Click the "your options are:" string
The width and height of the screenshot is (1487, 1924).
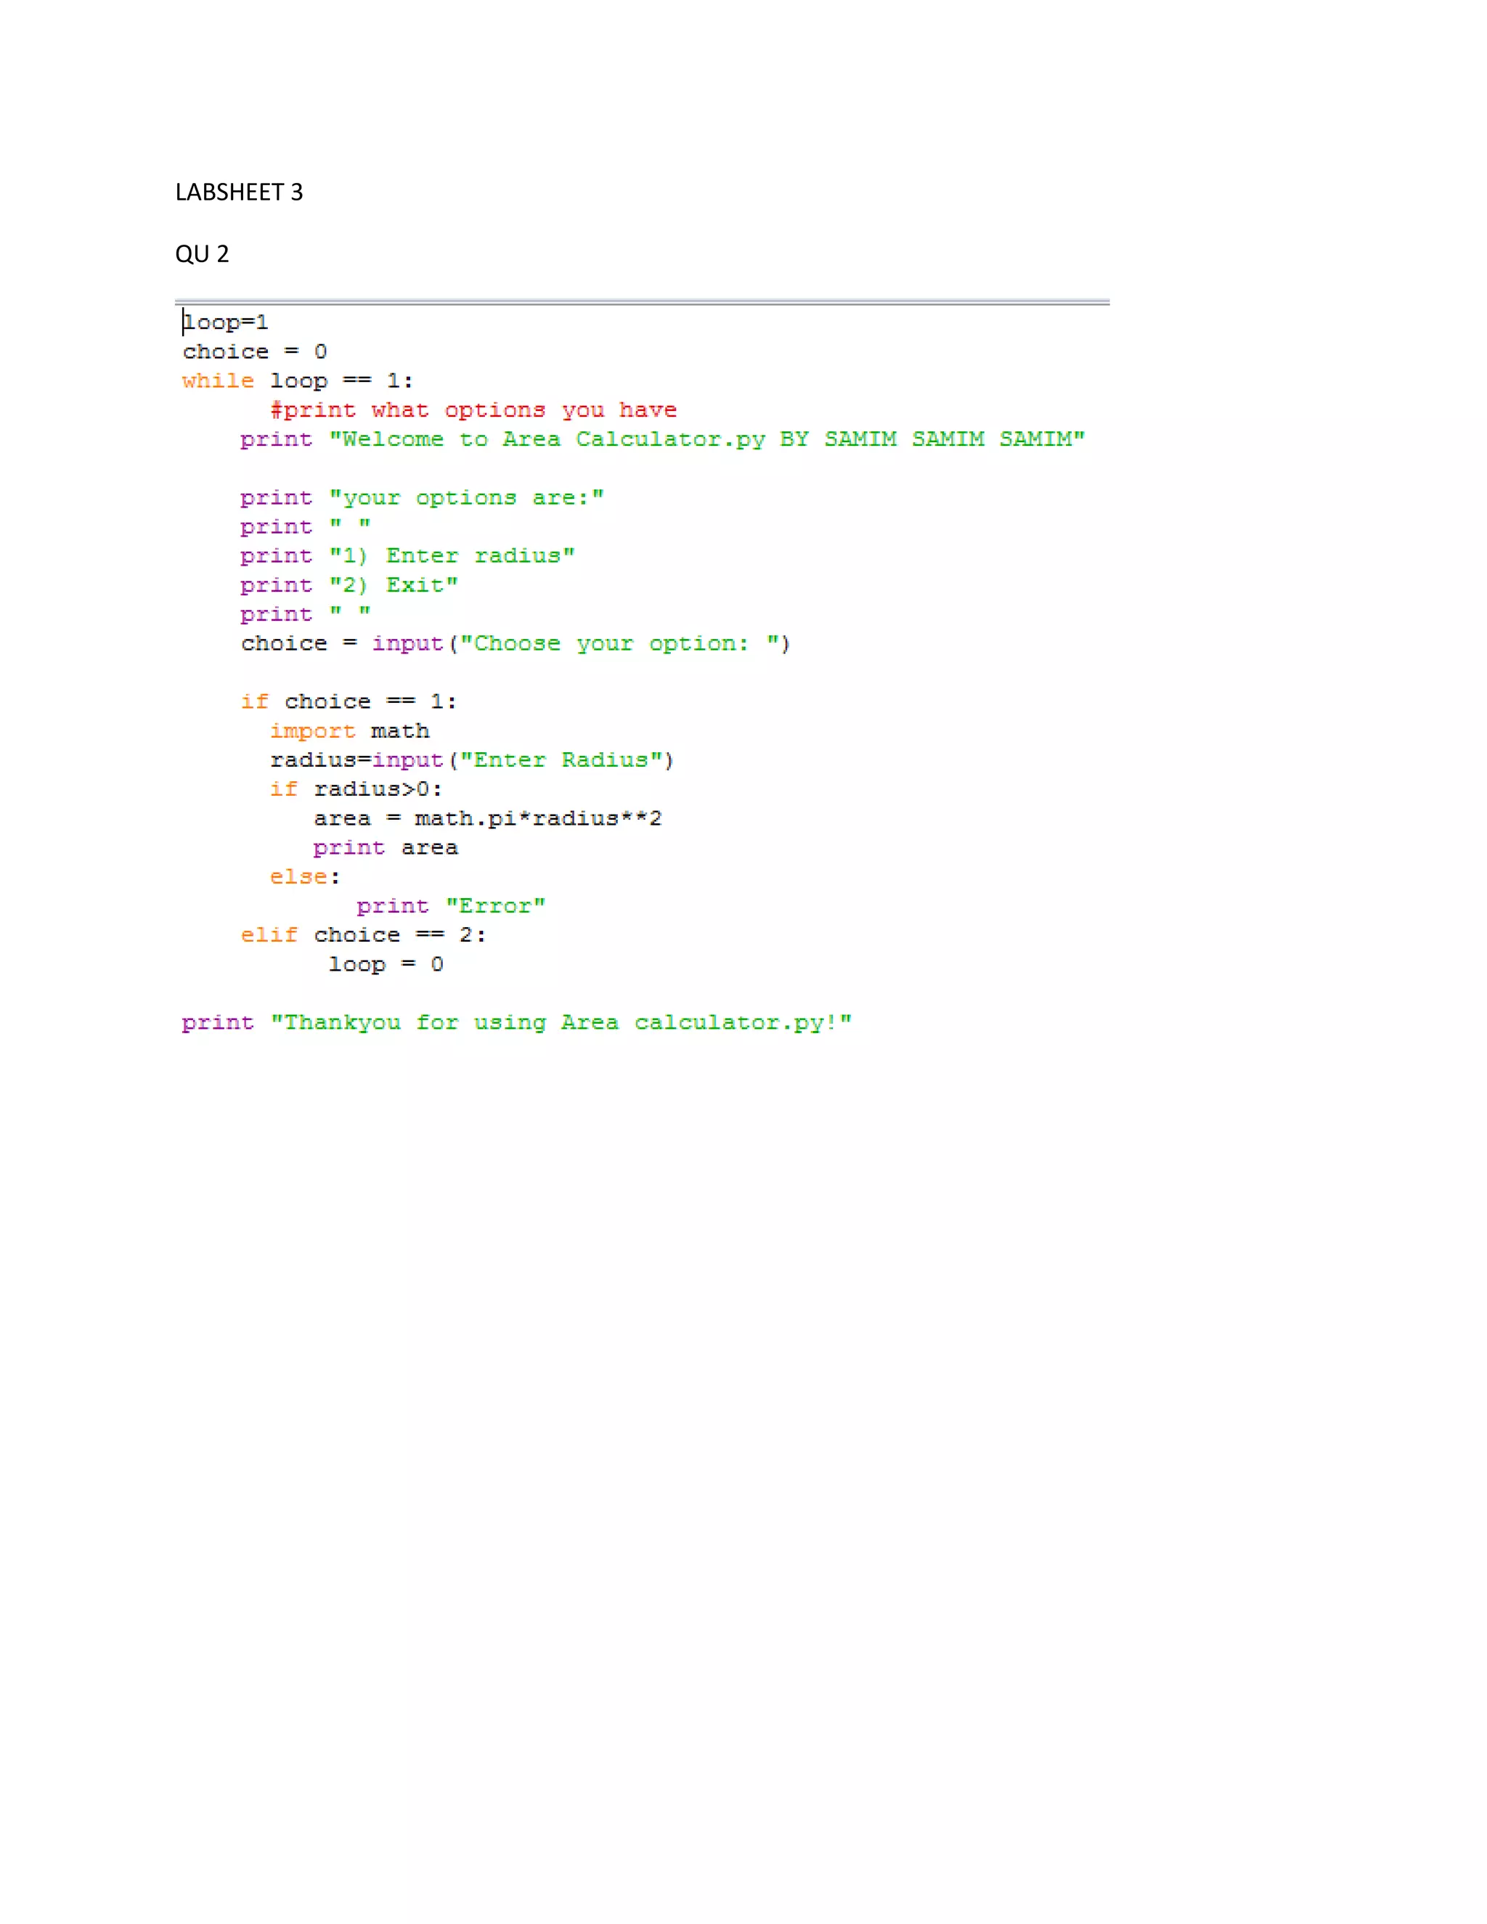coord(466,498)
